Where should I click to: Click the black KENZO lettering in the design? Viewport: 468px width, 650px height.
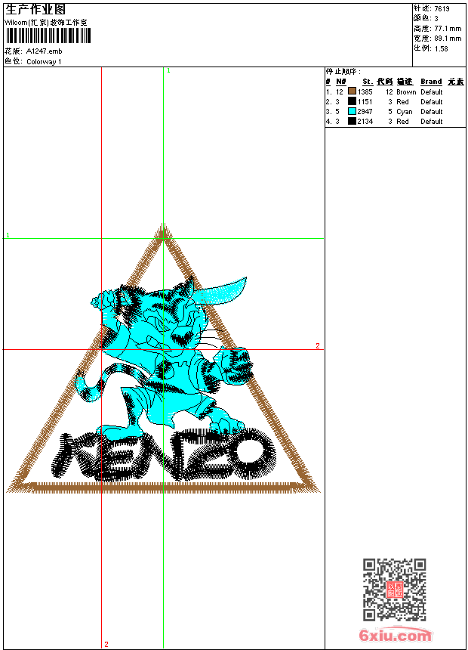coord(164,455)
